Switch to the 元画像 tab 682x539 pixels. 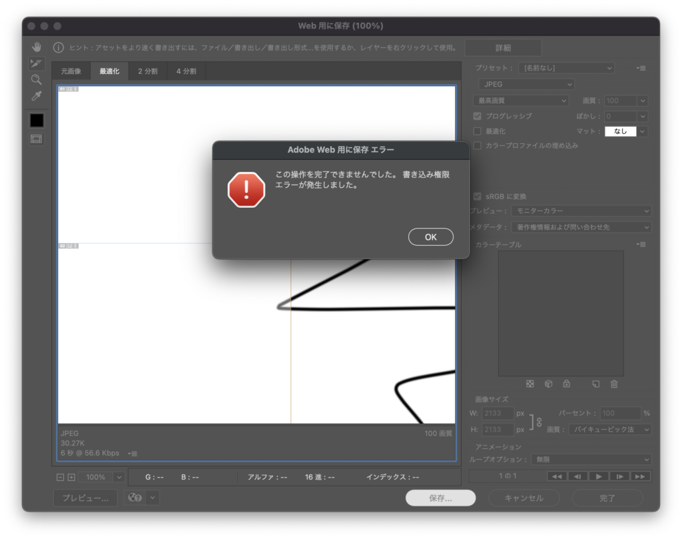click(x=71, y=71)
